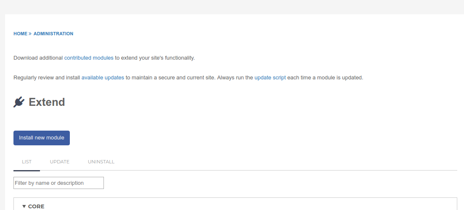Click the 'to extend your site's functionality' text

pos(154,58)
